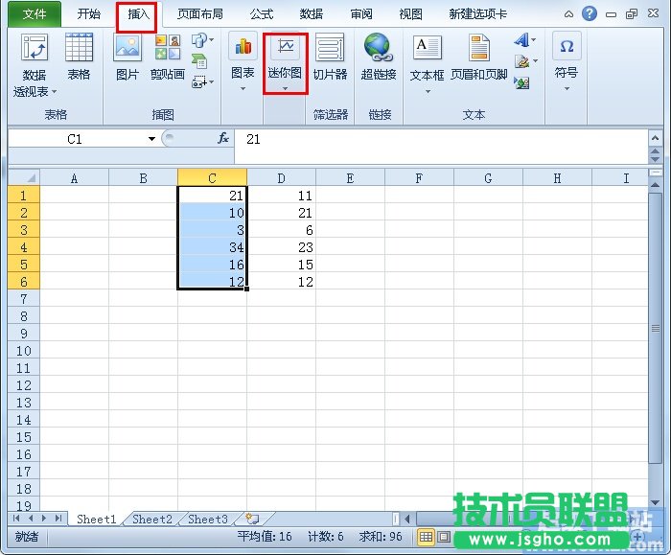Click the vertical scrollbar up arrow
Image resolution: width=671 pixels, height=555 pixels.
coord(655,185)
